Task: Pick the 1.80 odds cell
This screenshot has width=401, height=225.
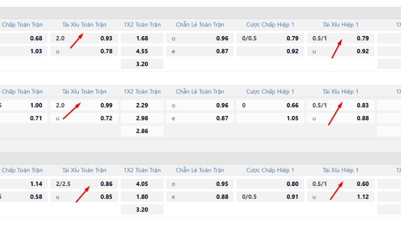Action: pyautogui.click(x=142, y=197)
